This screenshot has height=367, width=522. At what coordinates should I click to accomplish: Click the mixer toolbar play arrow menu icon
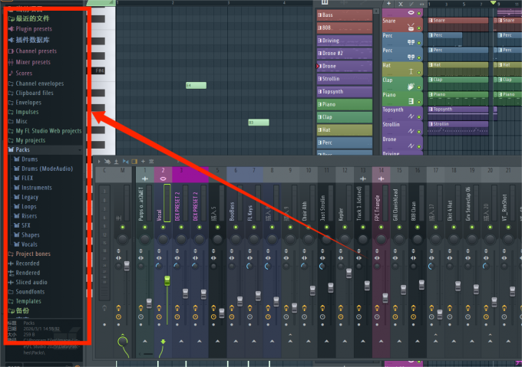(99, 162)
